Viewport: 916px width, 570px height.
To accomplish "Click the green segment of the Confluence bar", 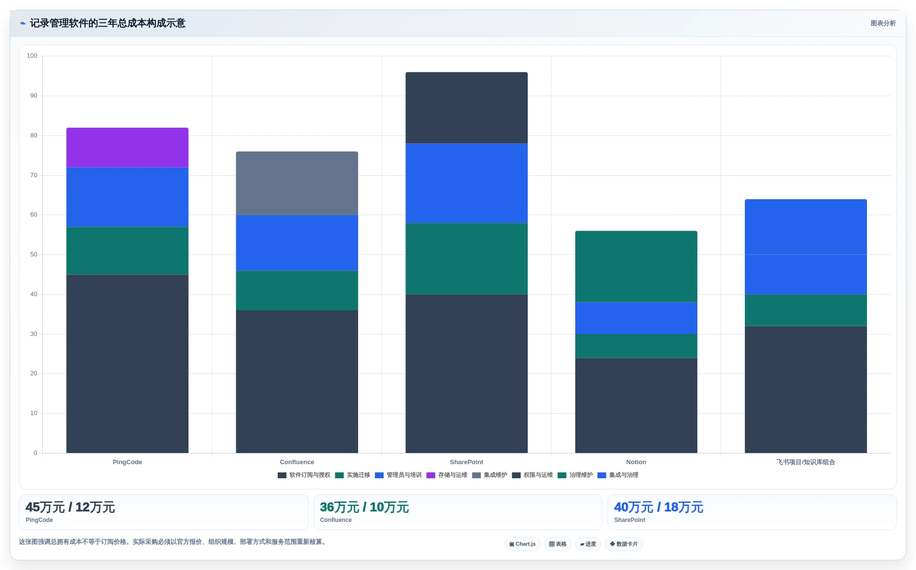I will pos(297,290).
